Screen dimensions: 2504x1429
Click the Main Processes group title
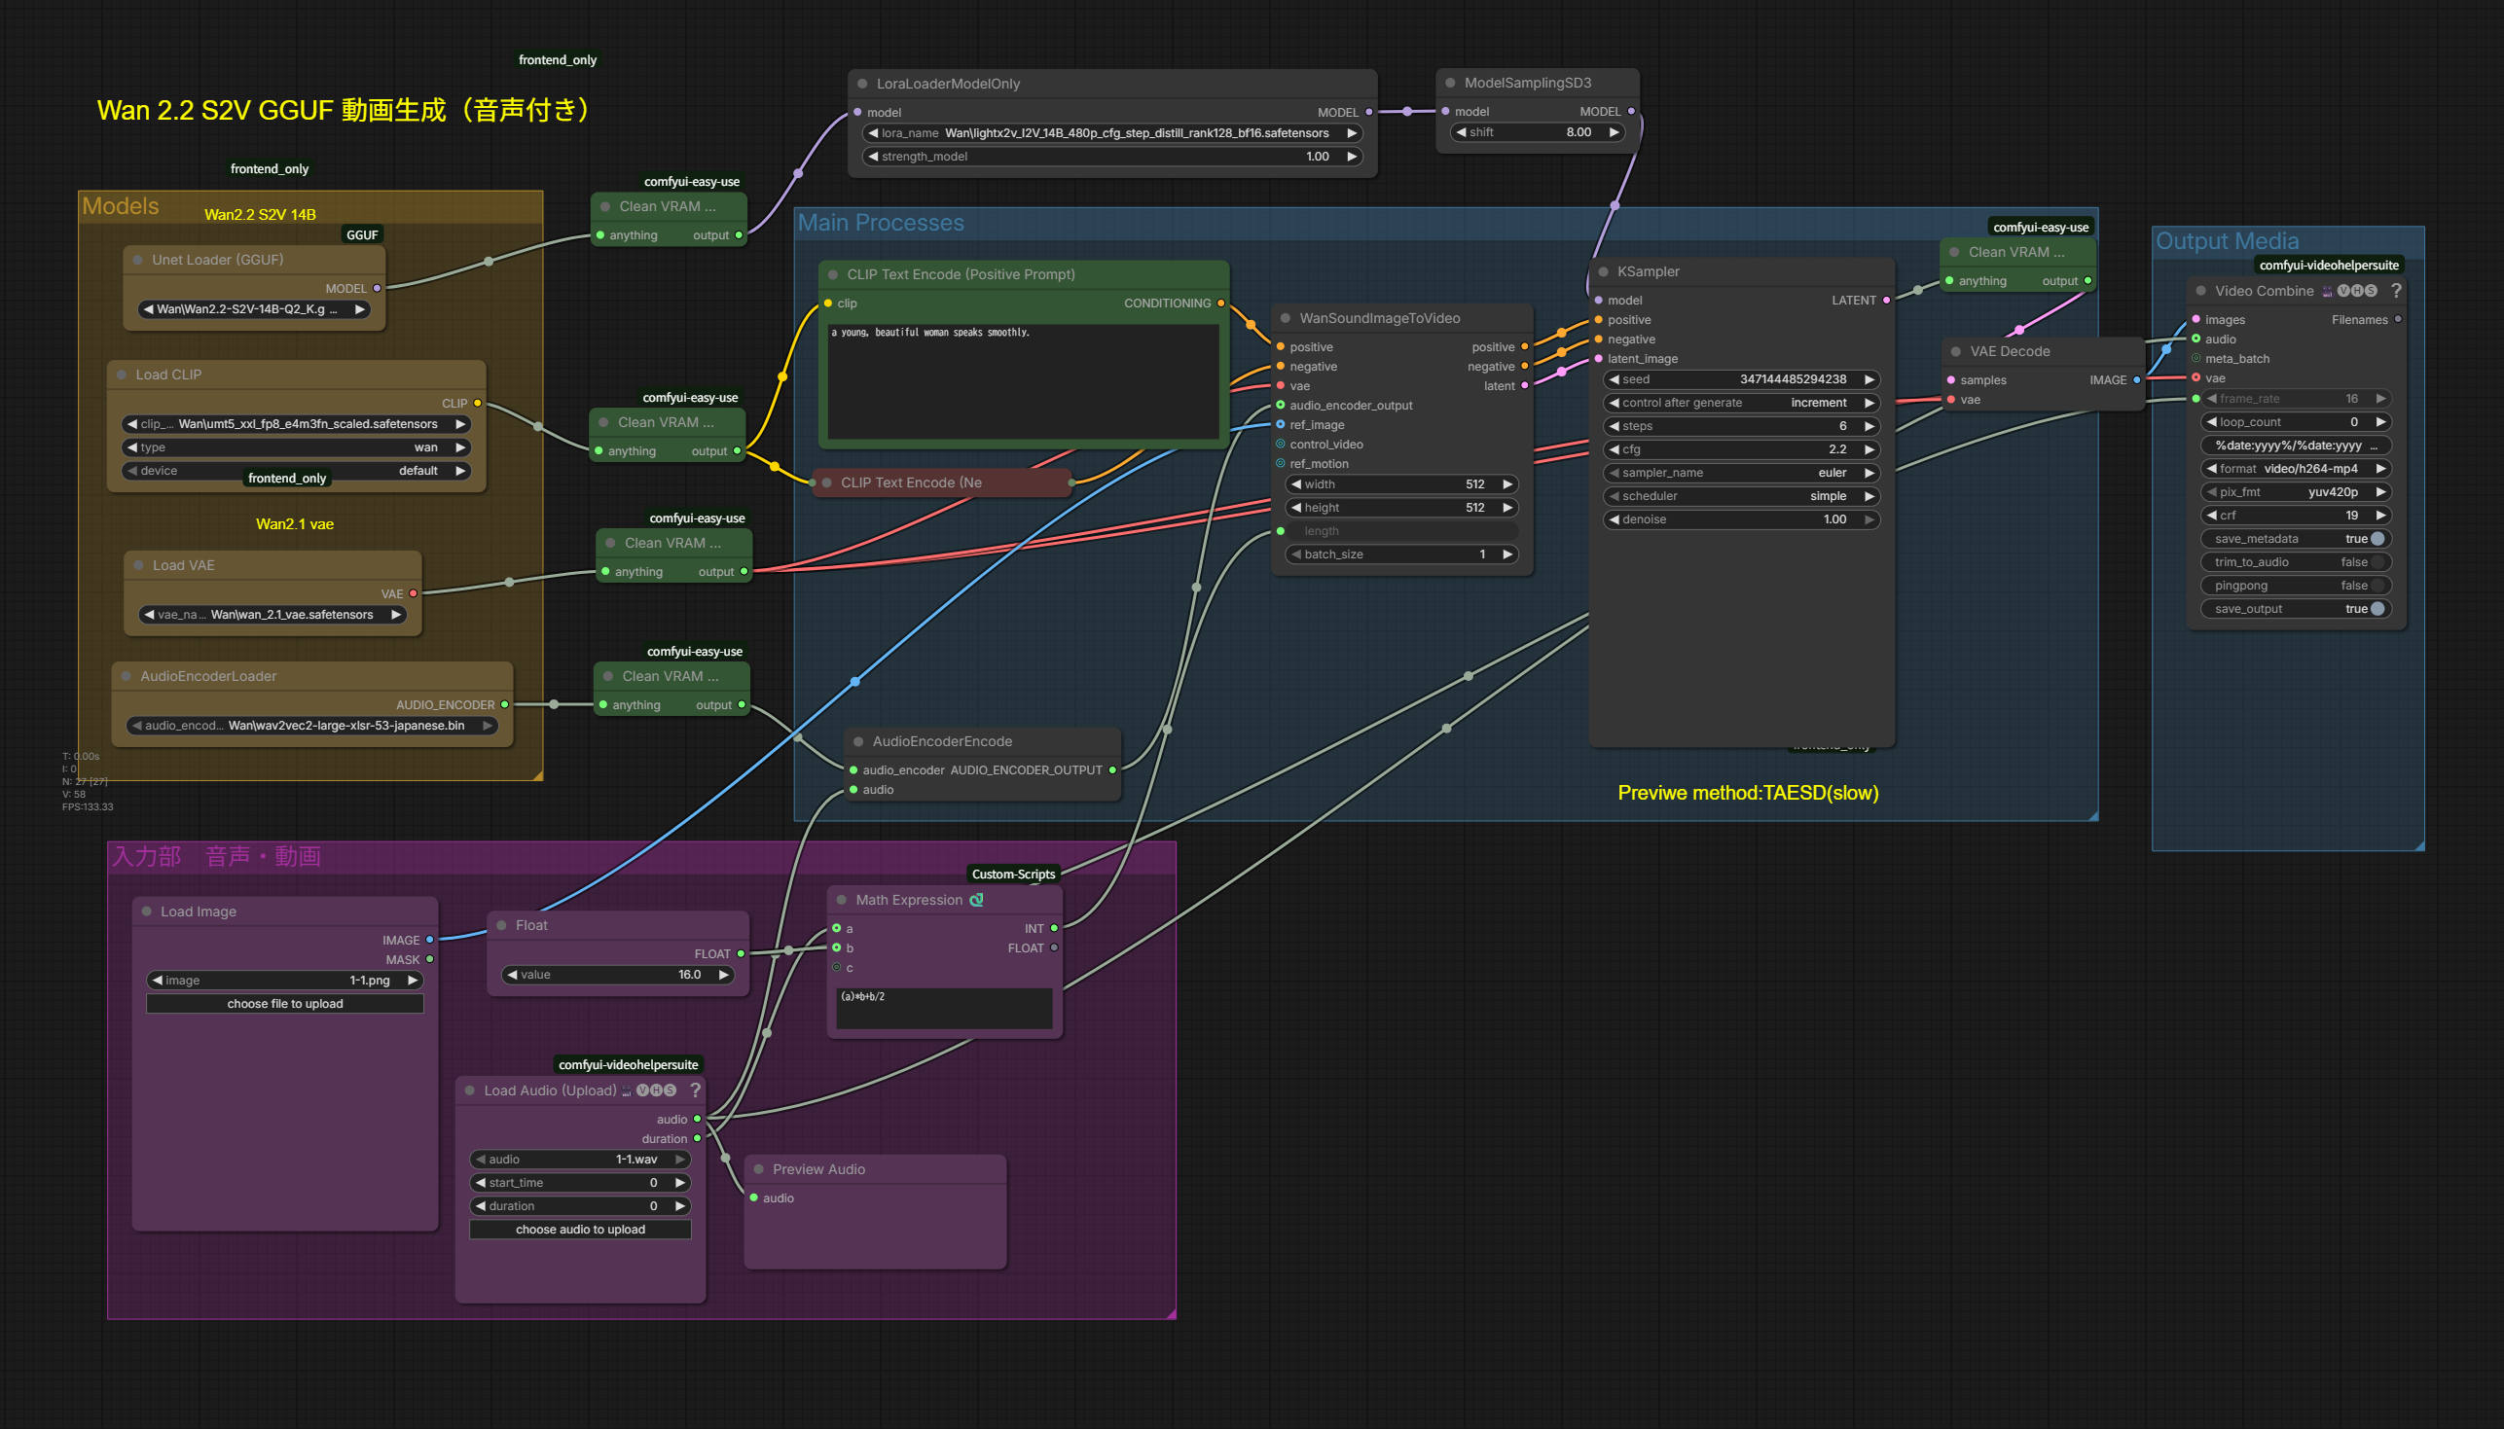[881, 223]
